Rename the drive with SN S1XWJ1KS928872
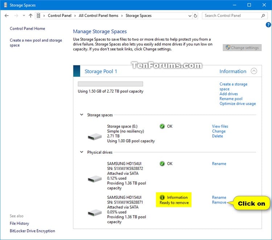Viewport: 272px width, 240px height. (219, 164)
